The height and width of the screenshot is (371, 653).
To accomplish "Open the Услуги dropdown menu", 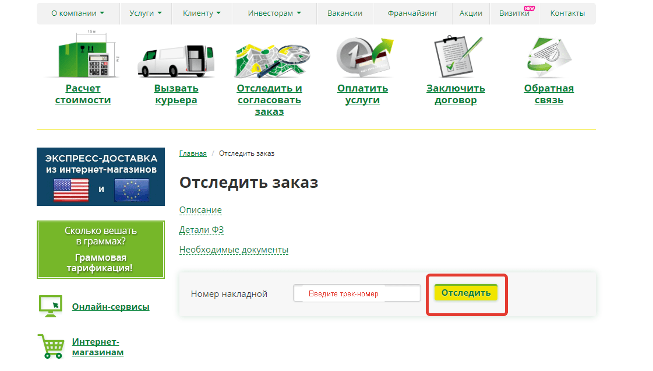I will click(x=145, y=13).
